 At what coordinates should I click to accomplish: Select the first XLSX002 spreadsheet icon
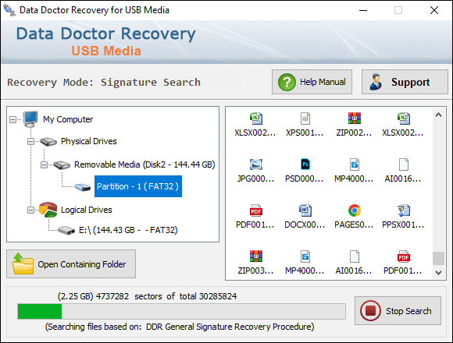click(256, 118)
